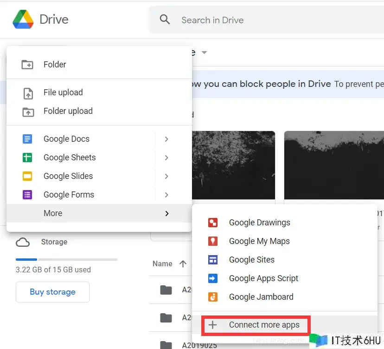The width and height of the screenshot is (384, 349).
Task: Focus the Search in Drive field
Action: [x=267, y=20]
